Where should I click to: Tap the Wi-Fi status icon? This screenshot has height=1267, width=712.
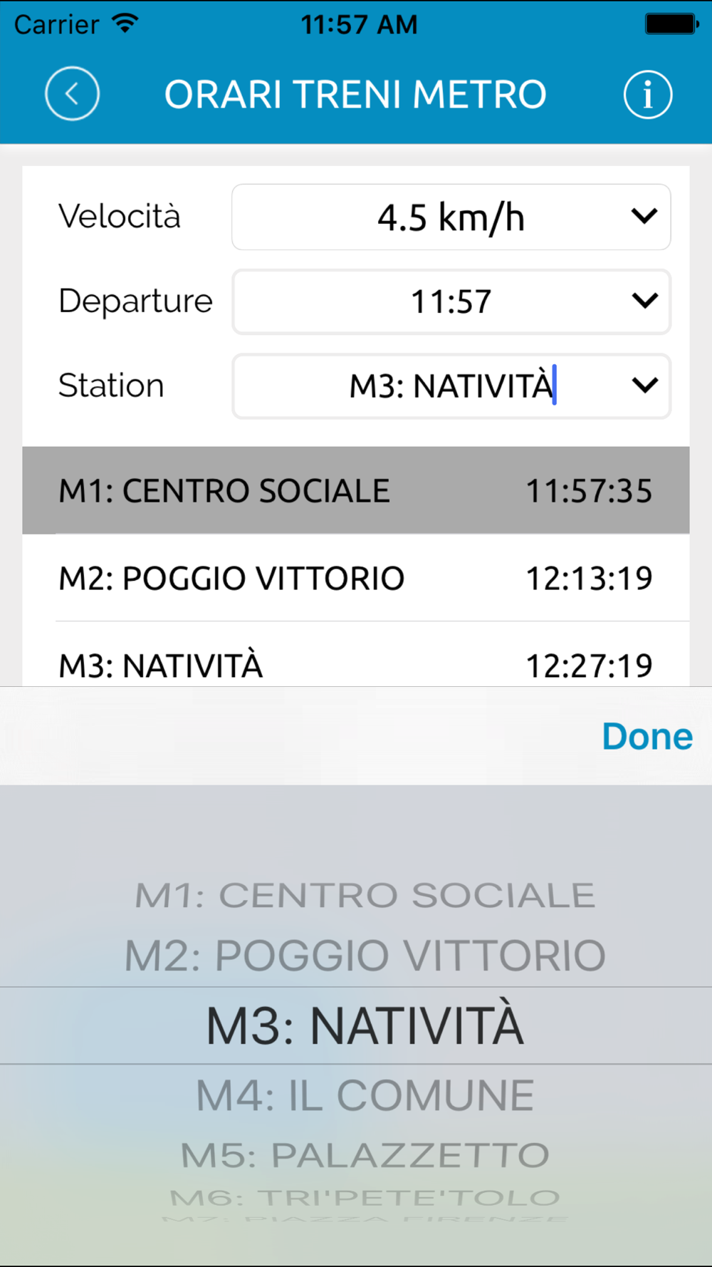(x=125, y=24)
